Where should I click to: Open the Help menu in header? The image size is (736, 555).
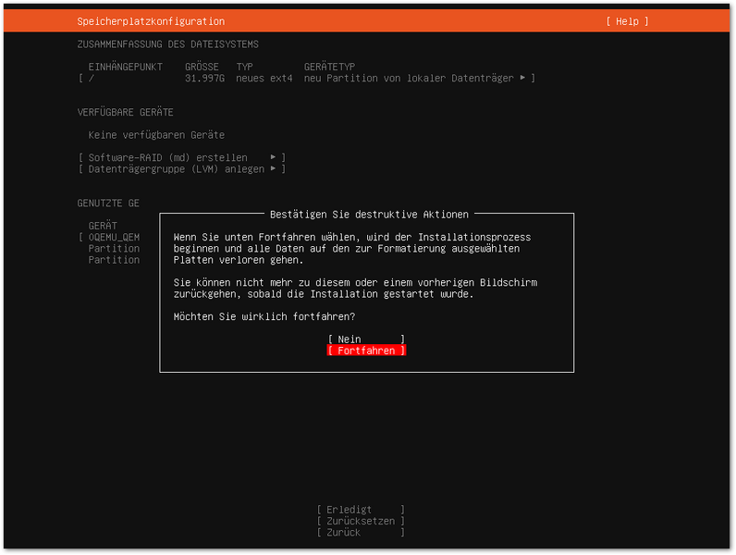click(x=627, y=21)
